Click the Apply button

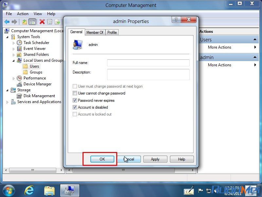click(155, 159)
